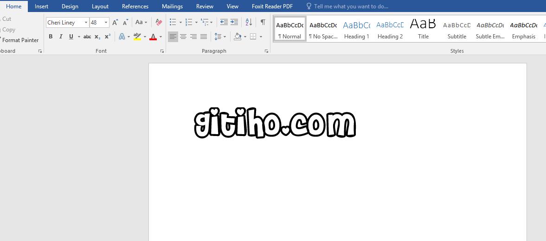
Task: Toggle Strikethrough formatting
Action: point(87,37)
